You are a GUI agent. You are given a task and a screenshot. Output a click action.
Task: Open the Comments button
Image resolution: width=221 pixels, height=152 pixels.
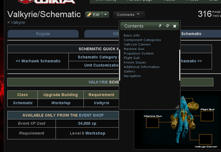[x=129, y=14]
